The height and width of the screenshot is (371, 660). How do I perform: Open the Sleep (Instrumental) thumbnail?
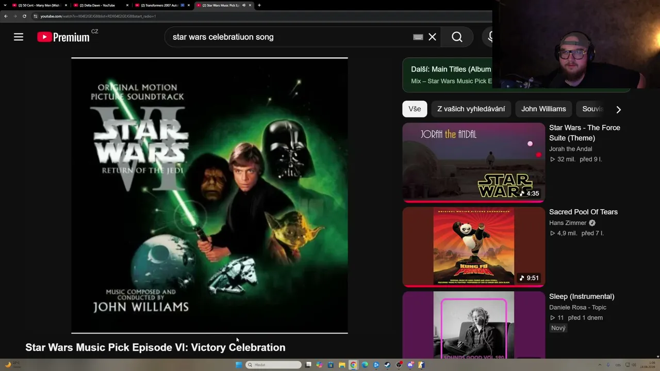473,325
